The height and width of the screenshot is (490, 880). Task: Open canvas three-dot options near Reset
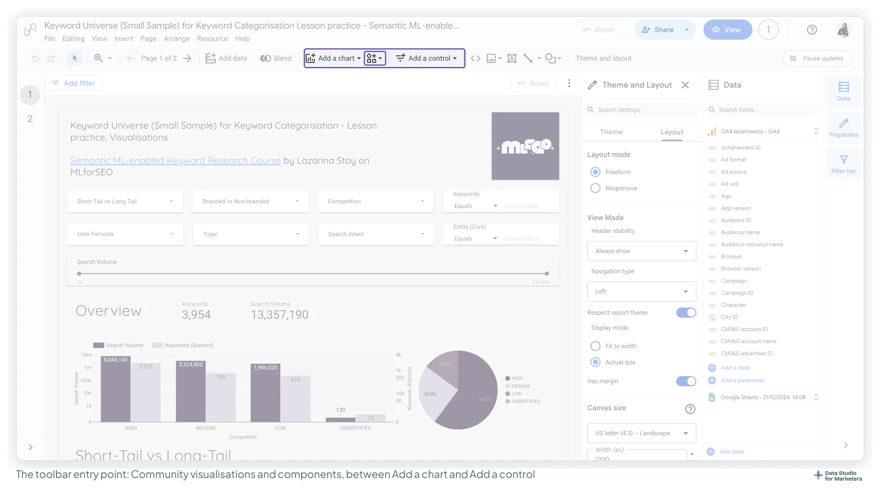tap(569, 83)
